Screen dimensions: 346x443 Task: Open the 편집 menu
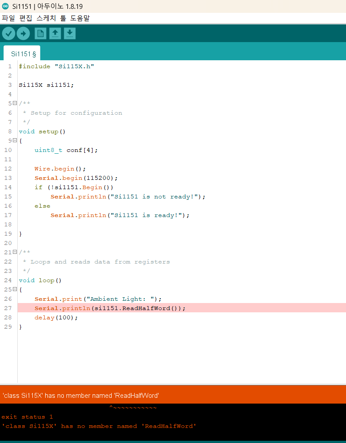click(x=26, y=19)
